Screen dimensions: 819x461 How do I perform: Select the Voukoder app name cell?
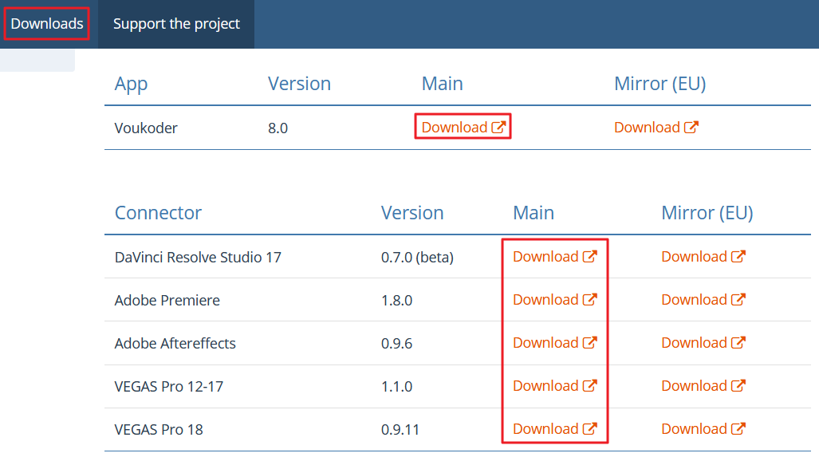[x=146, y=128]
